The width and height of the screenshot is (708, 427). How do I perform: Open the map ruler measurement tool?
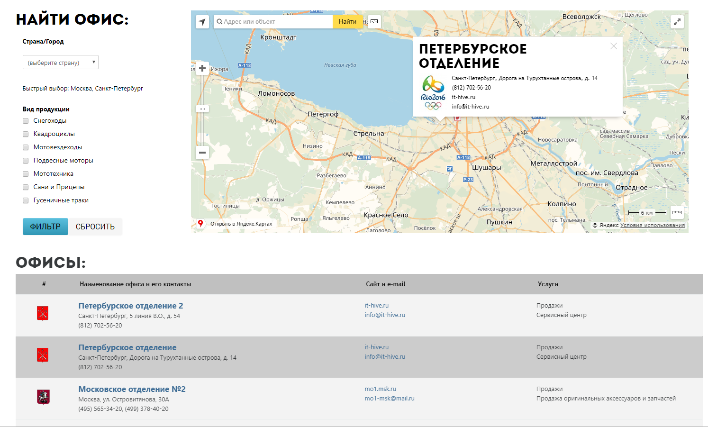[677, 212]
